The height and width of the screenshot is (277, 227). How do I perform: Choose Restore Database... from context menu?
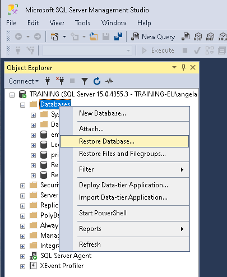124,141
